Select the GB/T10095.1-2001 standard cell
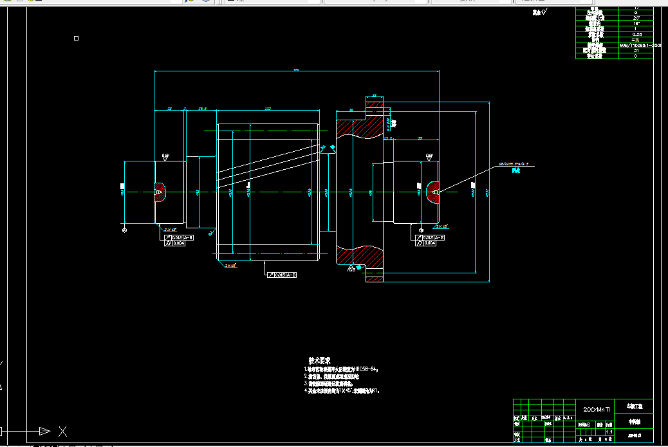The image size is (668, 447). click(x=640, y=45)
